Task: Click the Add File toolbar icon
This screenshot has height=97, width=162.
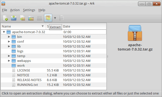Action: pos(23,18)
